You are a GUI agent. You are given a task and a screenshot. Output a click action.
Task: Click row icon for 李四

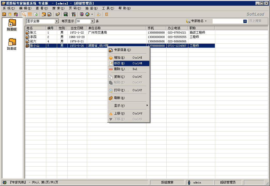coord(27,37)
